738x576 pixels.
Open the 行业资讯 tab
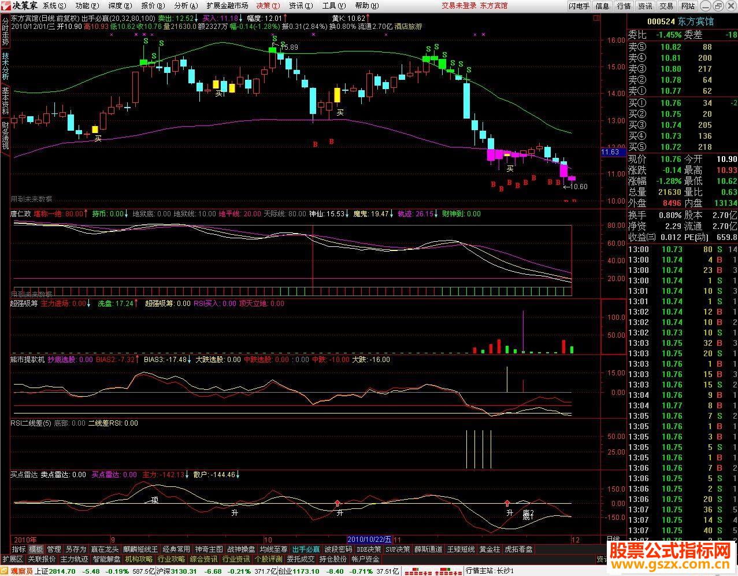[x=236, y=559]
